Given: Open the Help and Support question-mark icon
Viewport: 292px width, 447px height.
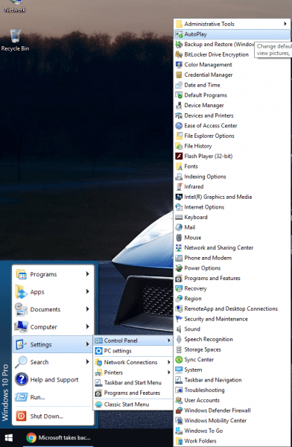Looking at the screenshot, I should coord(21,380).
